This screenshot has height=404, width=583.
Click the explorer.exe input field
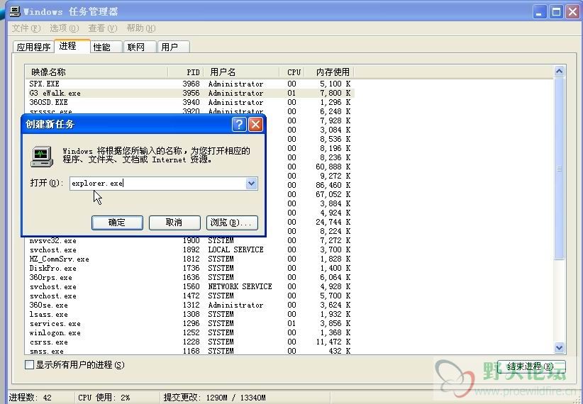click(x=158, y=184)
